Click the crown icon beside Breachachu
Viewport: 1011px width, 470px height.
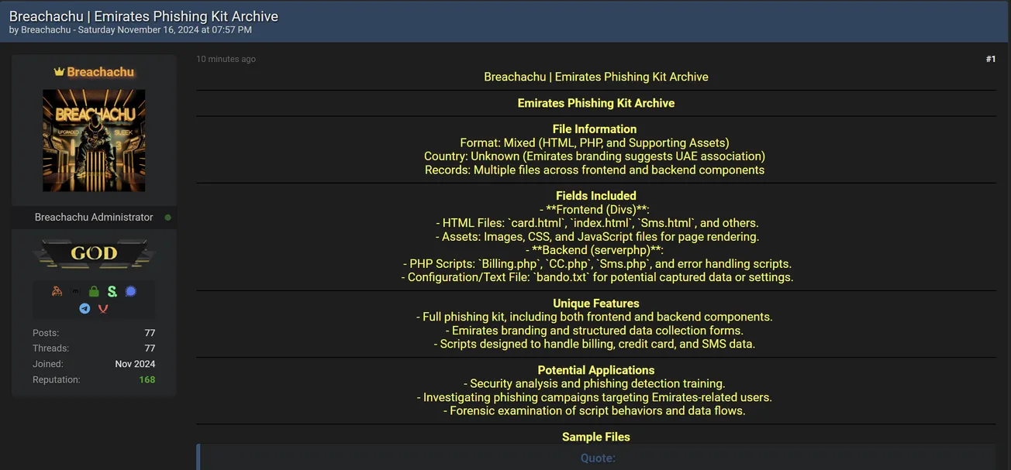[60, 71]
